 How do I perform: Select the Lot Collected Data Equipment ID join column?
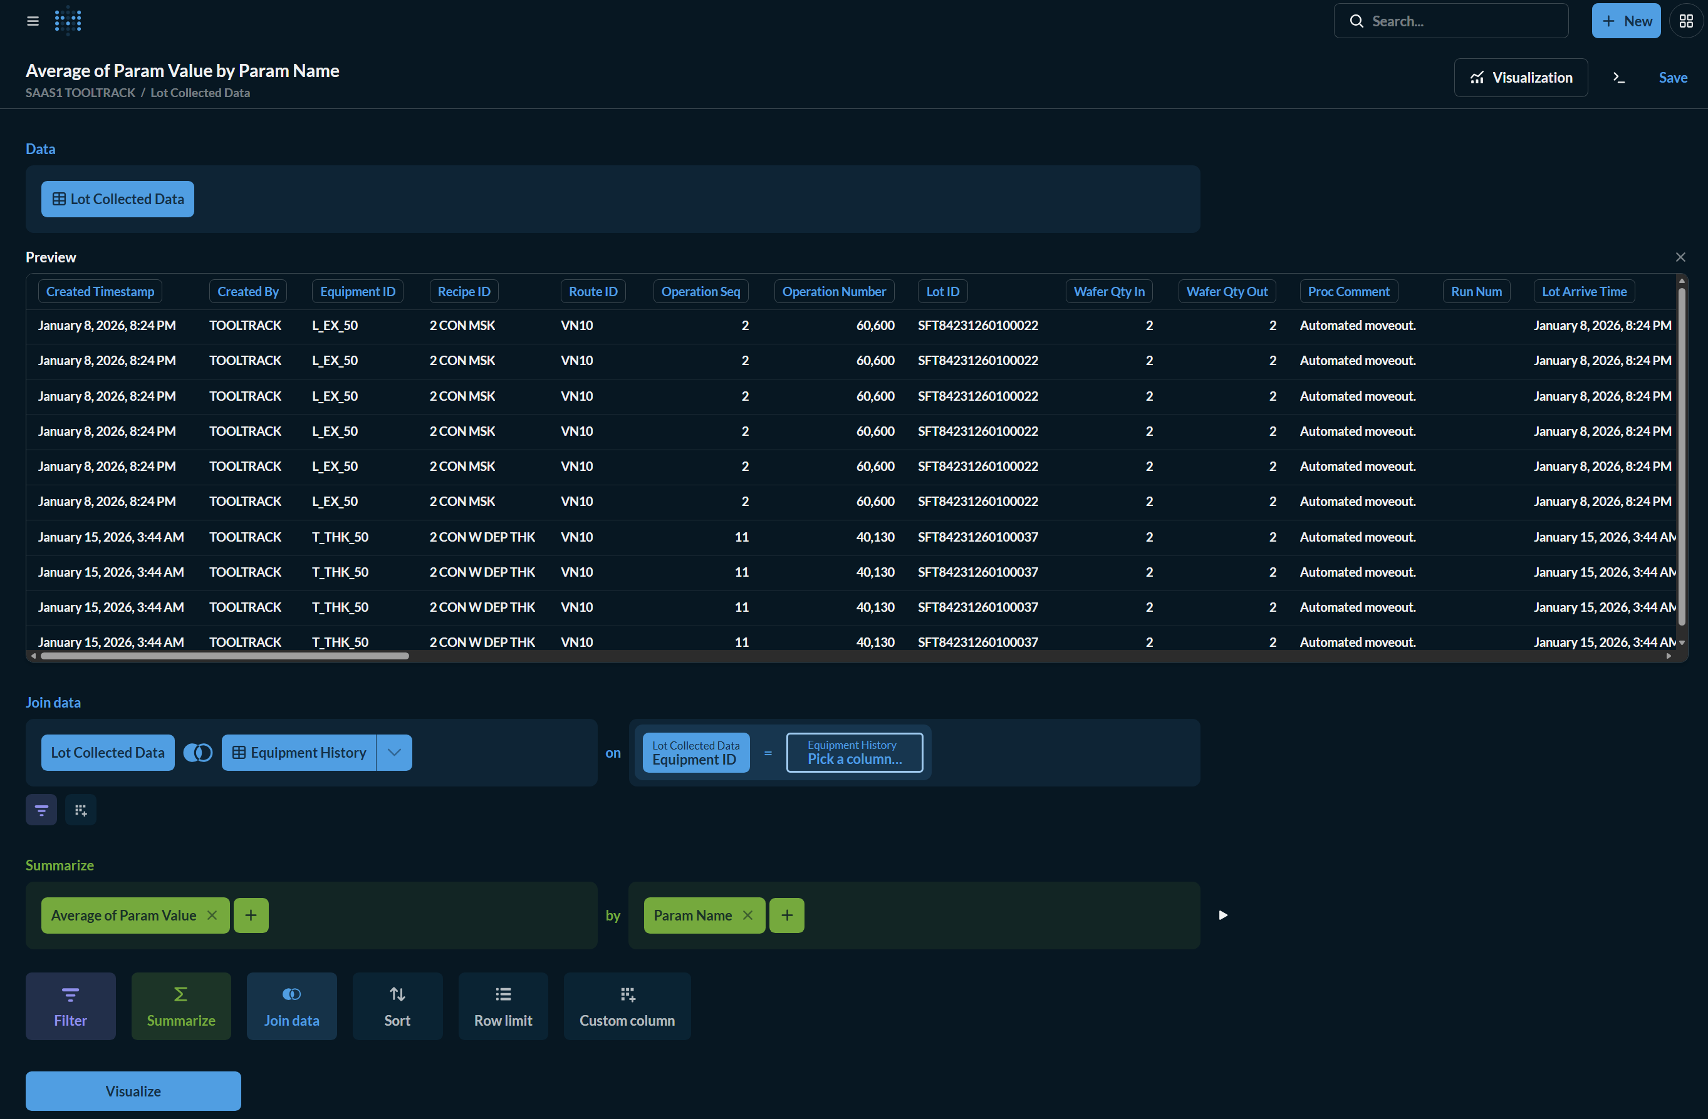[695, 753]
